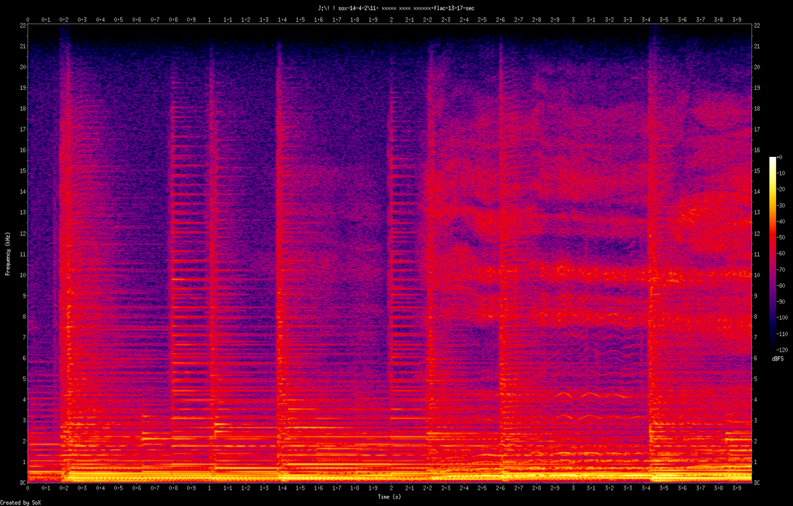Click the '-50' value on the dBFS legend
The height and width of the screenshot is (506, 793).
[781, 237]
